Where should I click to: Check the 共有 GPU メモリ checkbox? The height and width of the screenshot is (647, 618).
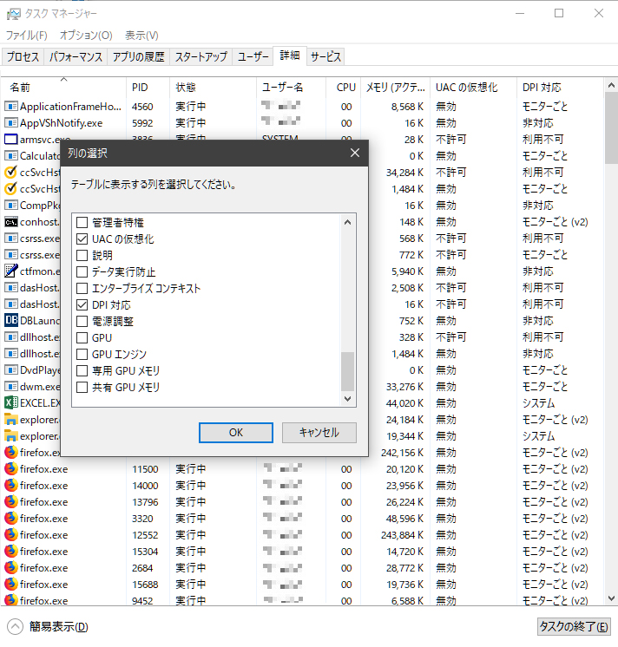(x=82, y=388)
